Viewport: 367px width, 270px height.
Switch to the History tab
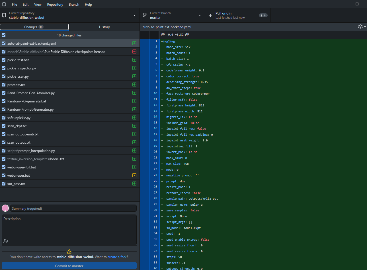(104, 27)
